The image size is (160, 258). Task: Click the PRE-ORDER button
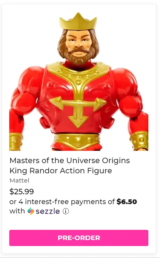click(x=79, y=238)
